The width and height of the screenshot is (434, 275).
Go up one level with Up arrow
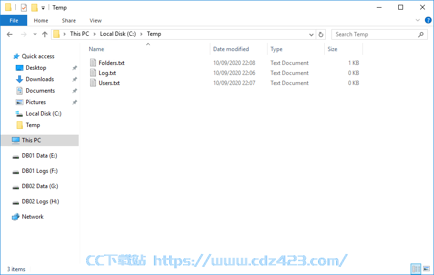[45, 34]
